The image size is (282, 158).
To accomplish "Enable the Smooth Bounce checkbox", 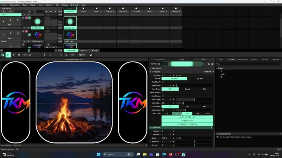I will [x=163, y=96].
